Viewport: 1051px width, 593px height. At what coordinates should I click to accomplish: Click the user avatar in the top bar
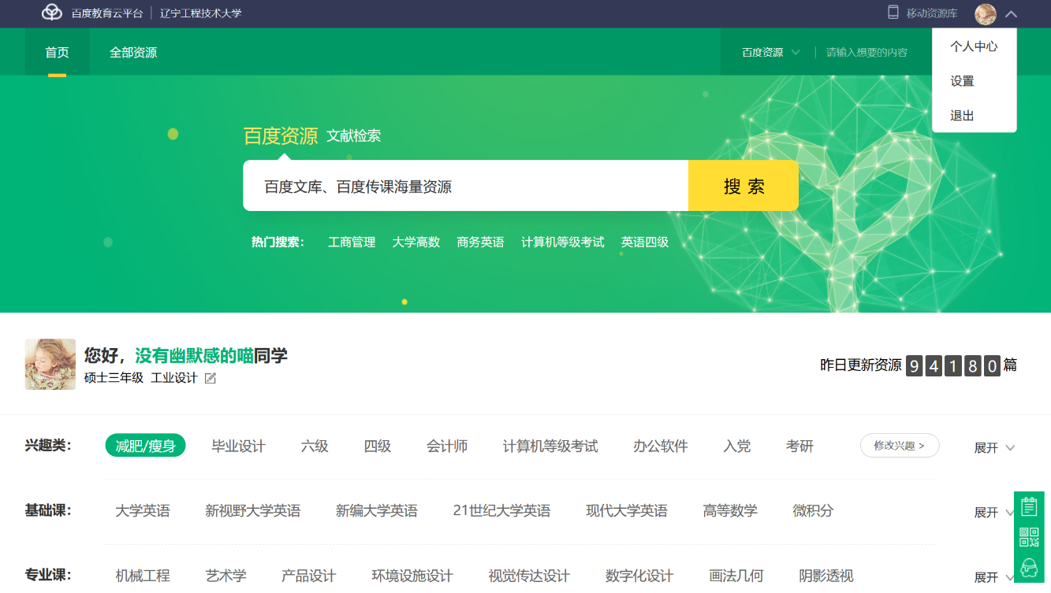(x=986, y=13)
